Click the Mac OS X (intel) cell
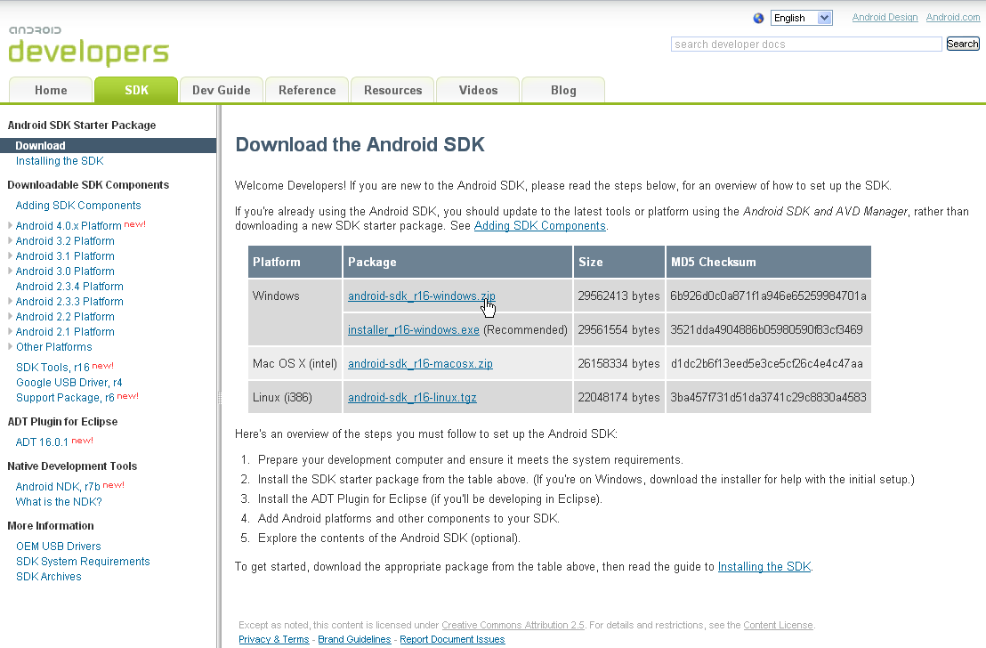The height and width of the screenshot is (648, 986). coord(295,364)
